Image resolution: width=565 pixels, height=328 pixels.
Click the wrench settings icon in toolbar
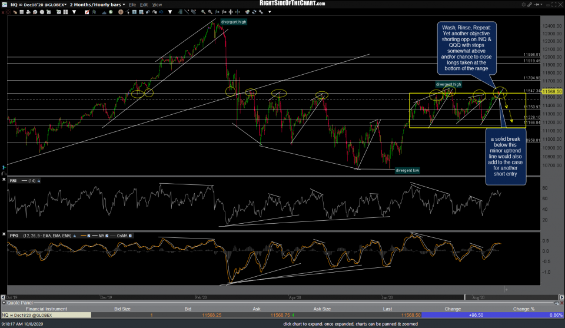pyautogui.click(x=261, y=12)
